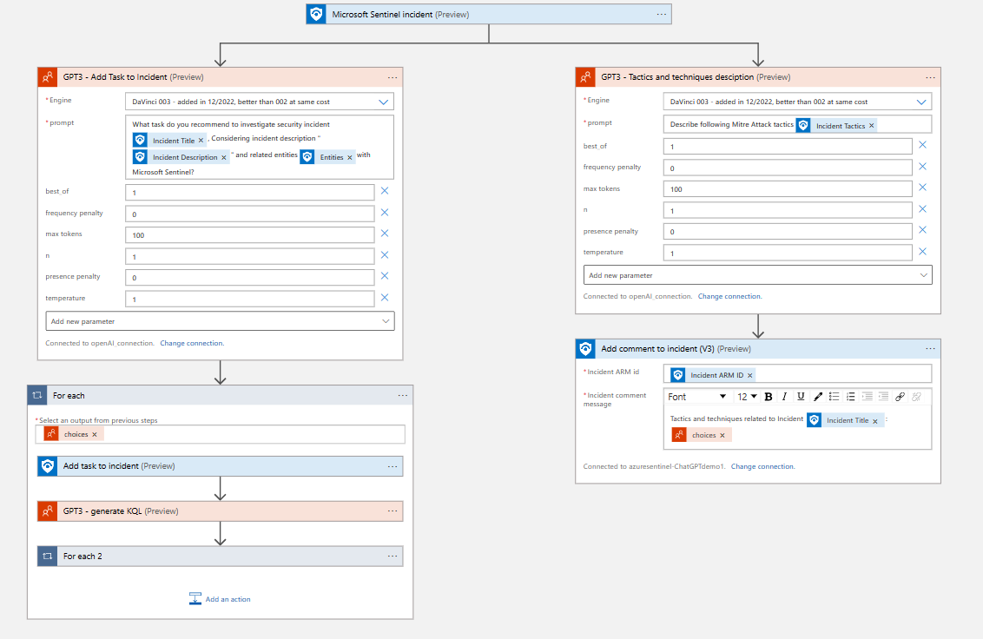Toggle underline in comment editor

(x=801, y=396)
